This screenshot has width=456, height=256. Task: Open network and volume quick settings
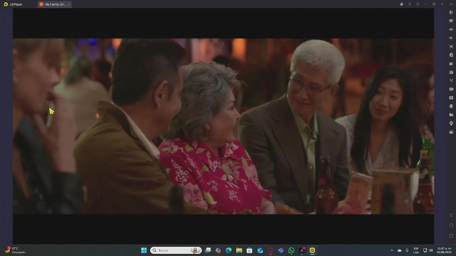(x=428, y=250)
